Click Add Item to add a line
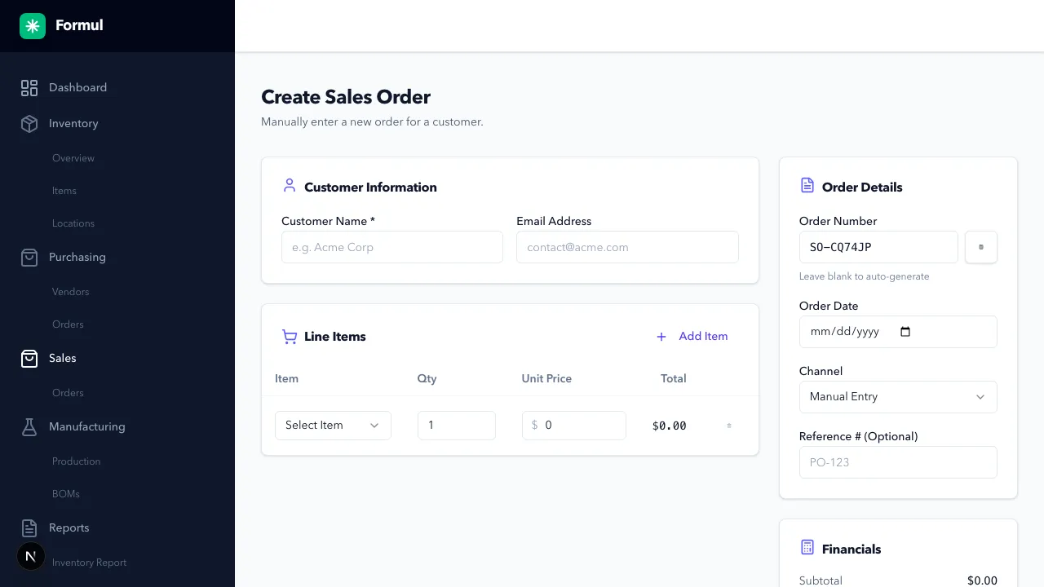 coord(692,336)
